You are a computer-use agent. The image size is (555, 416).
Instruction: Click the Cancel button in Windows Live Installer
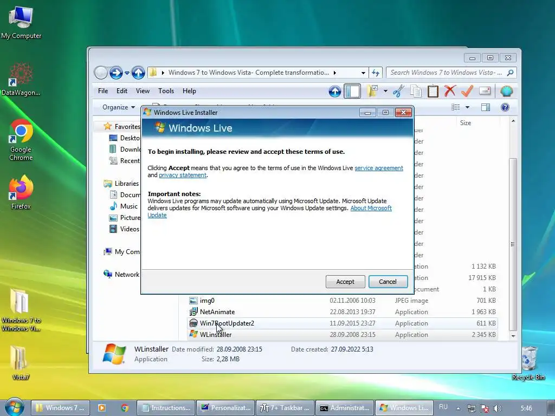pos(388,282)
